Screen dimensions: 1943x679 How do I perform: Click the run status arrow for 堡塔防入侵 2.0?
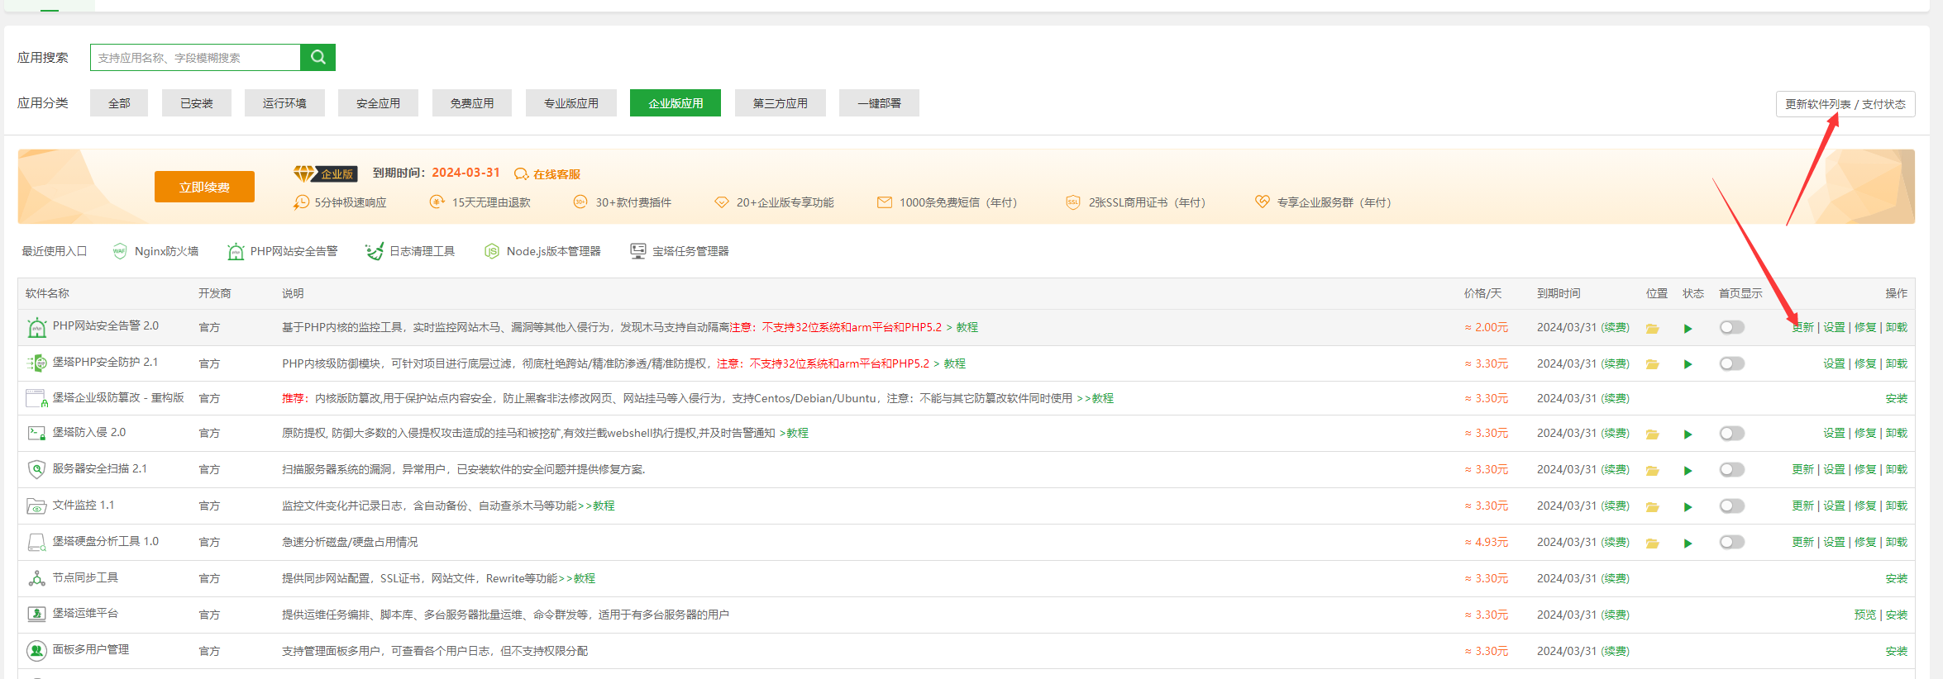pyautogui.click(x=1688, y=434)
